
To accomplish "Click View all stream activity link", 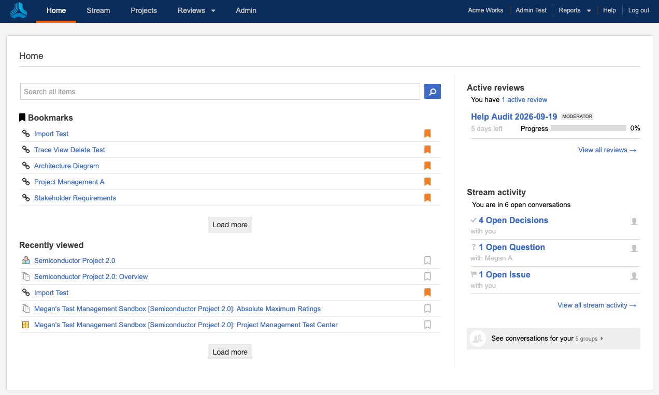I will [x=597, y=305].
